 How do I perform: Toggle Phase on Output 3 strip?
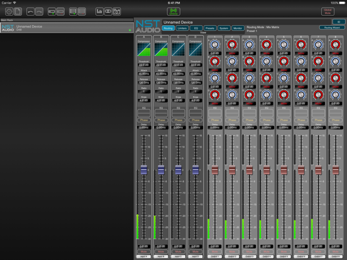click(249, 120)
